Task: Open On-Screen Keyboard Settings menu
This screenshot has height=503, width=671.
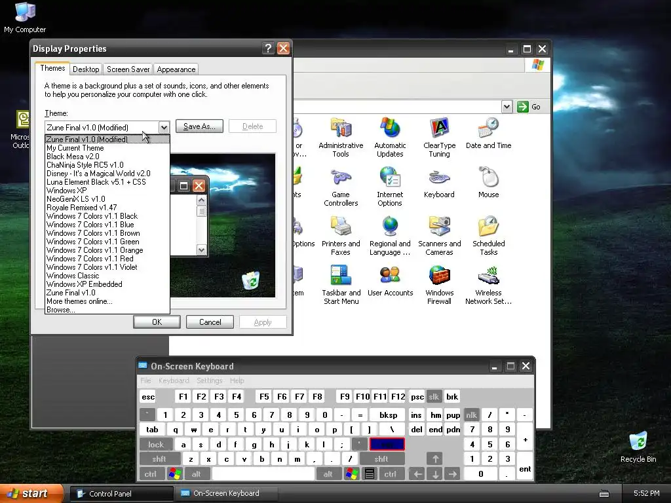Action: [x=209, y=381]
